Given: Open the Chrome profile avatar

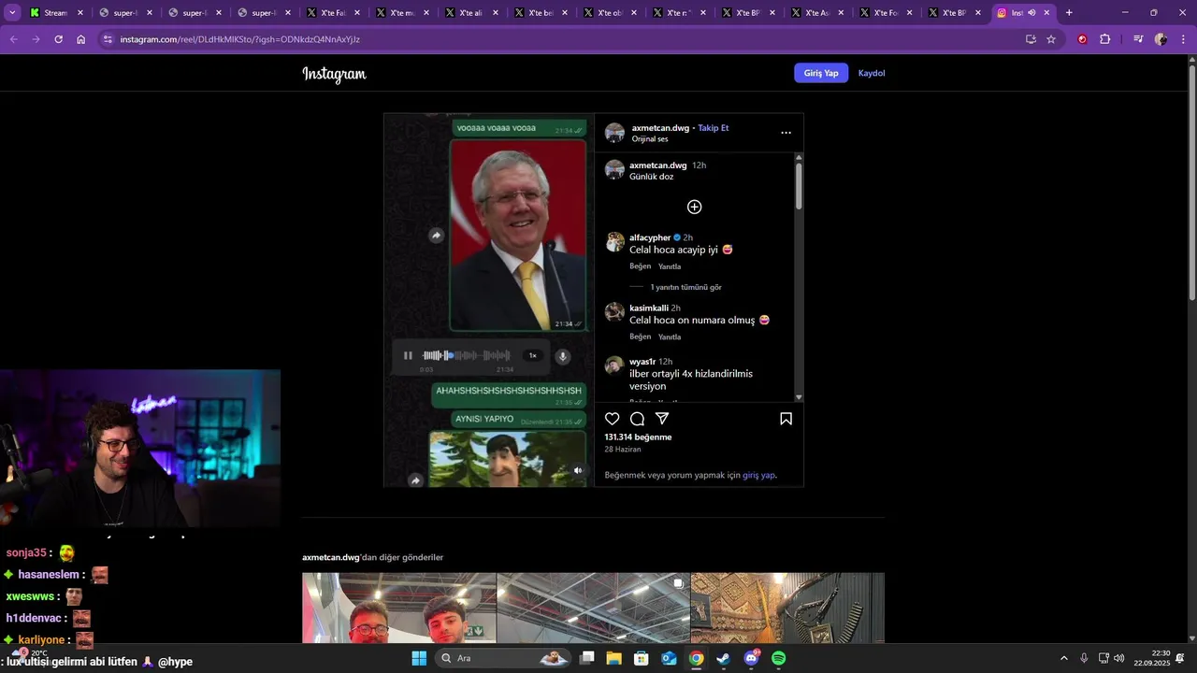Looking at the screenshot, I should pos(1161,39).
